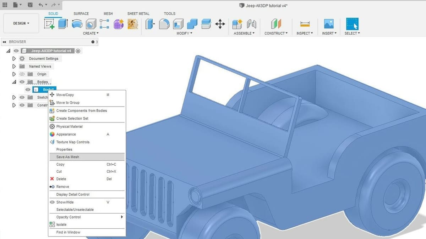Select the Create Sketch tool

[49, 24]
